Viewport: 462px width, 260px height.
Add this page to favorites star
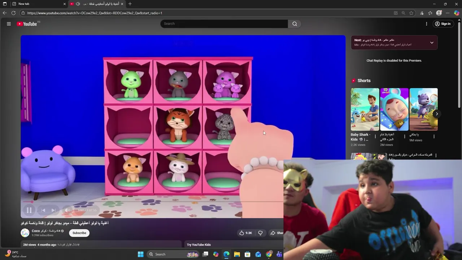coord(411,13)
